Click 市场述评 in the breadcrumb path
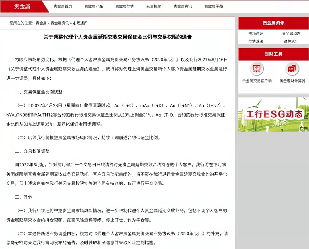This screenshot has width=309, height=249. pos(80,23)
